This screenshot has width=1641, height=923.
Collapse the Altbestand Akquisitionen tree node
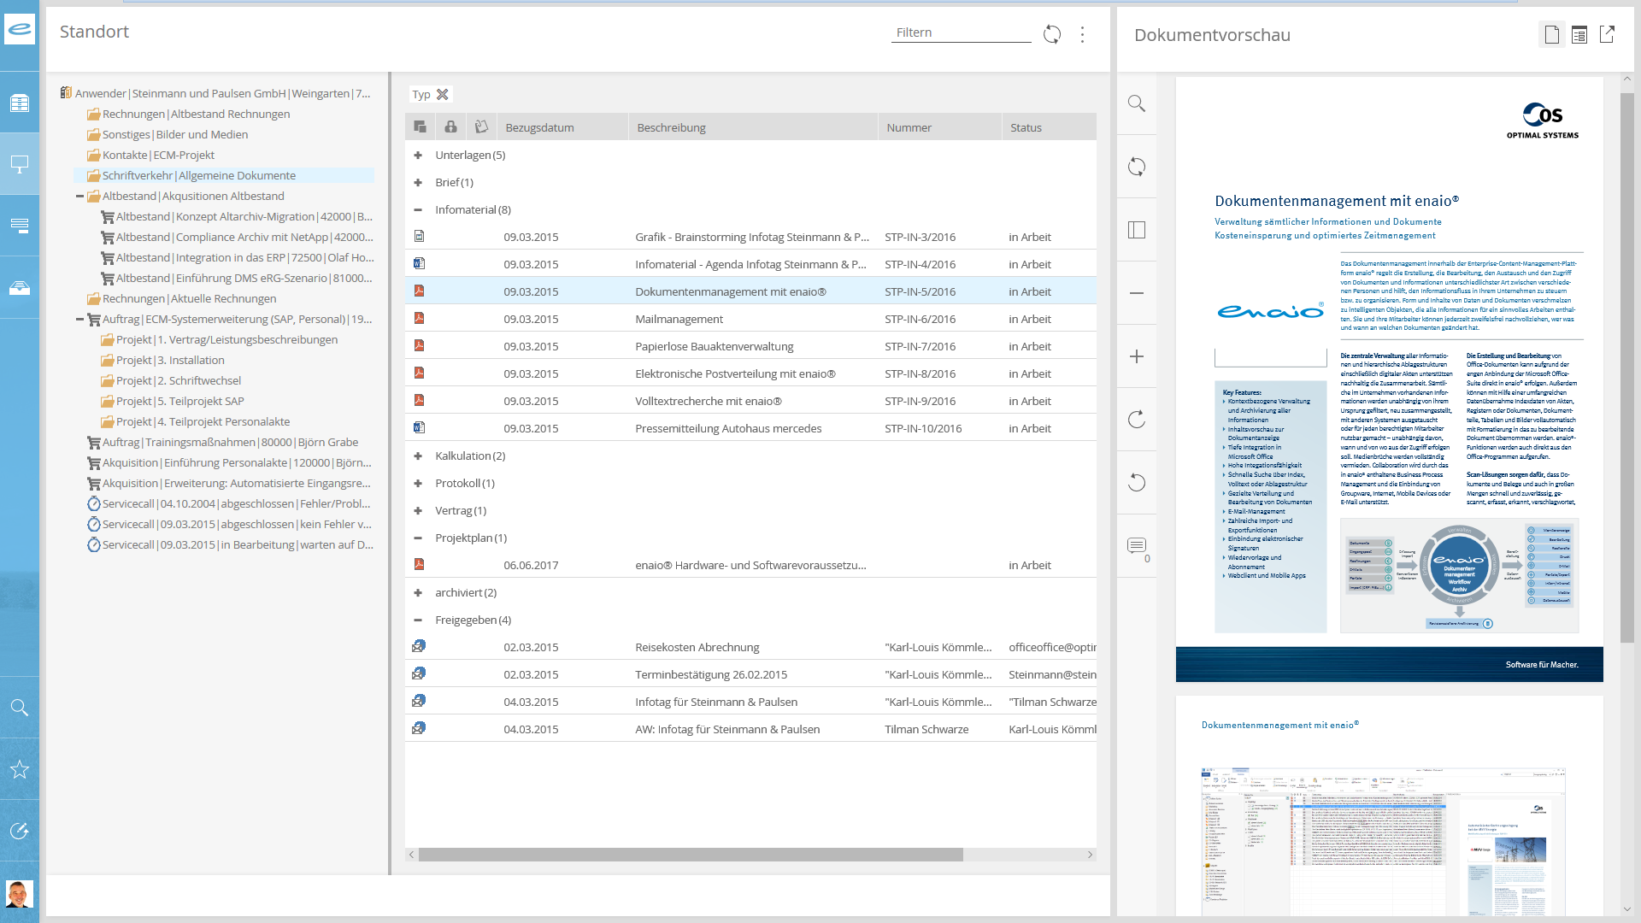point(79,197)
